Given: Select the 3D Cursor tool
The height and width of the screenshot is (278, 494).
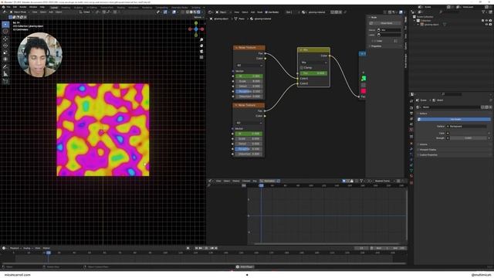Looking at the screenshot, I should pyautogui.click(x=5, y=31).
